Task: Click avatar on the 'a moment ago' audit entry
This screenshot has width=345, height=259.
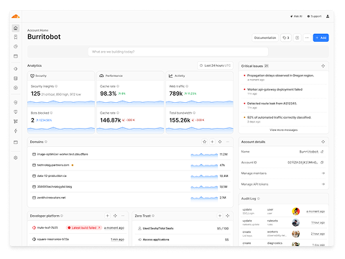Action: tap(296, 212)
